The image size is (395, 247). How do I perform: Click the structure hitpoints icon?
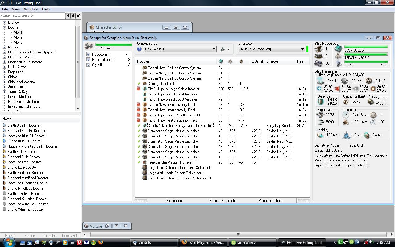pyautogui.click(x=369, y=81)
